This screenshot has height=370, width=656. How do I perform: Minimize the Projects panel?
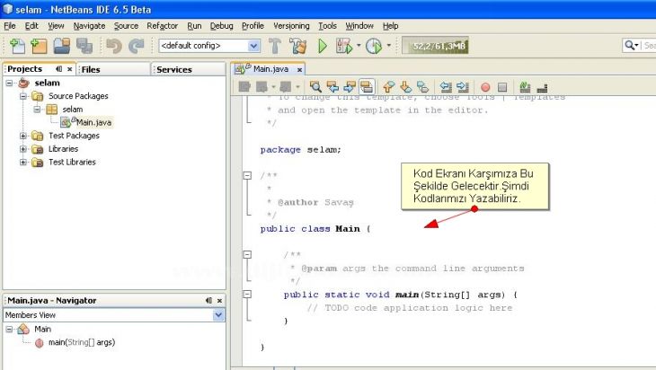59,69
